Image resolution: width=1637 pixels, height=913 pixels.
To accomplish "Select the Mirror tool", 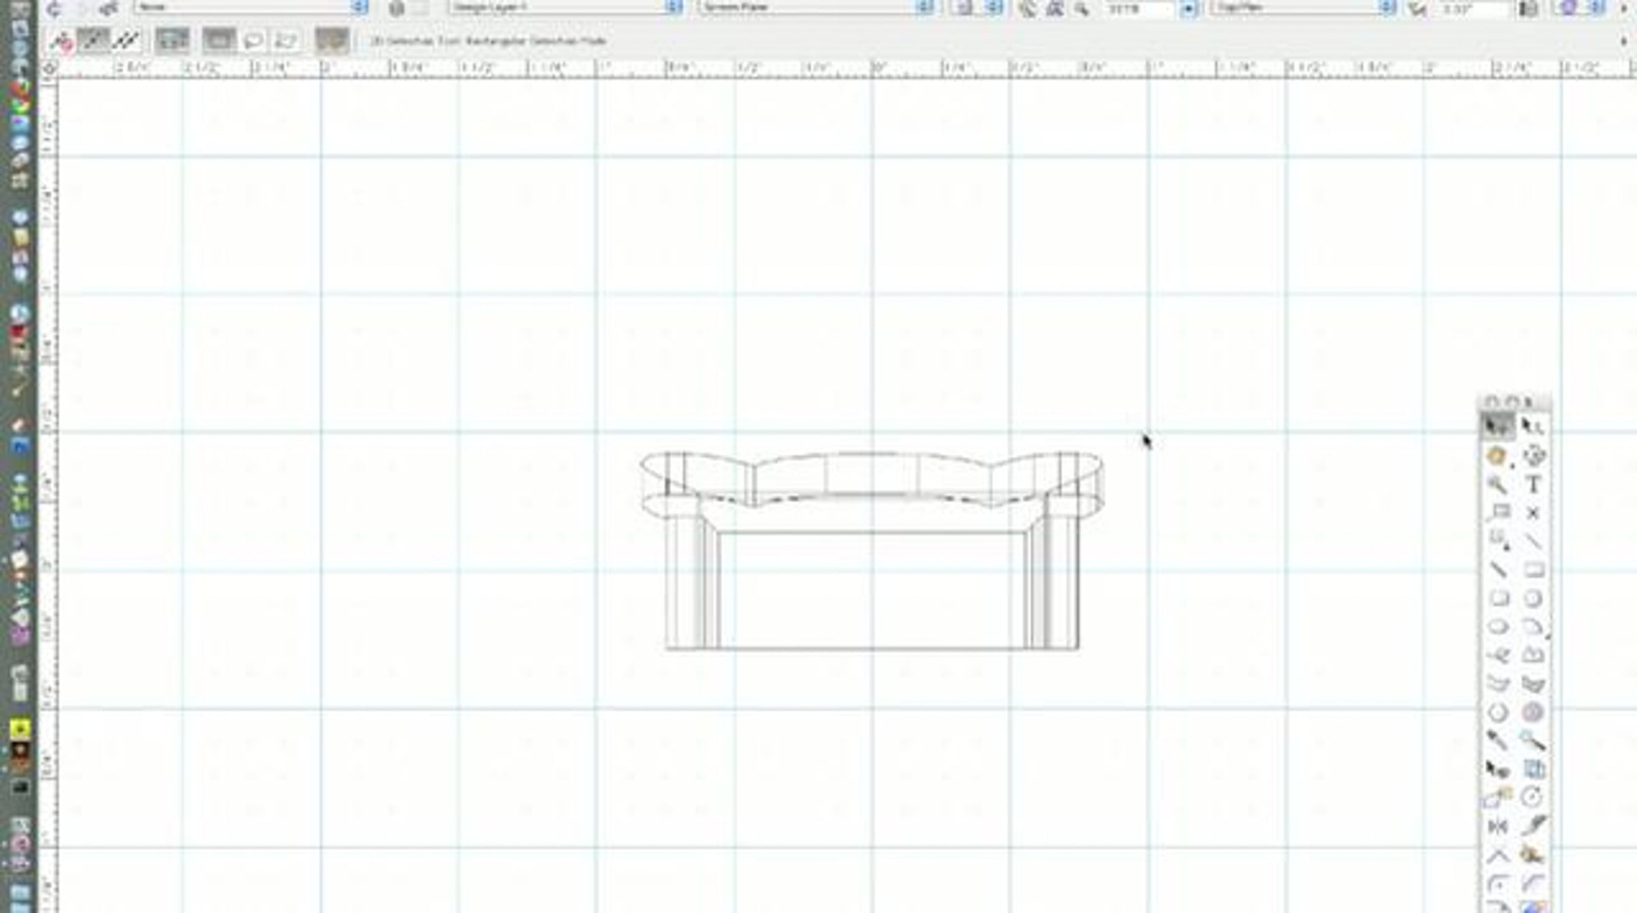I will 1497,826.
